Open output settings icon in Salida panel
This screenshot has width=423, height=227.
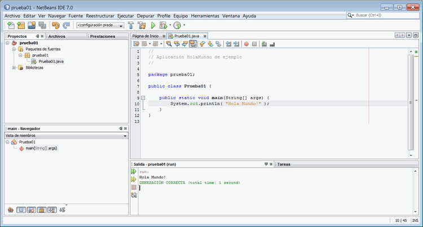pos(134,195)
